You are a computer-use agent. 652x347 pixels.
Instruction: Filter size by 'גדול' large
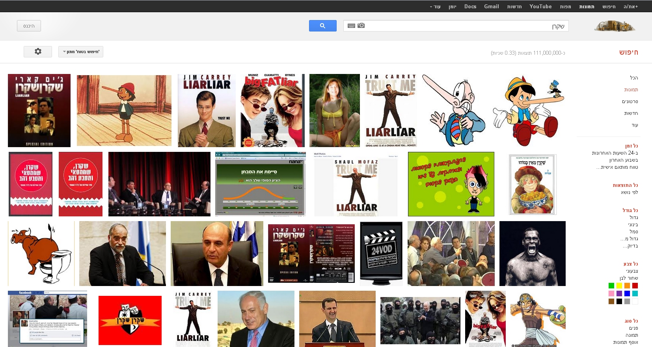click(x=634, y=218)
